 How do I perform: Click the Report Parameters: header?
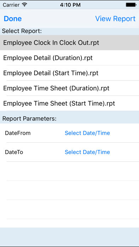(x=29, y=119)
